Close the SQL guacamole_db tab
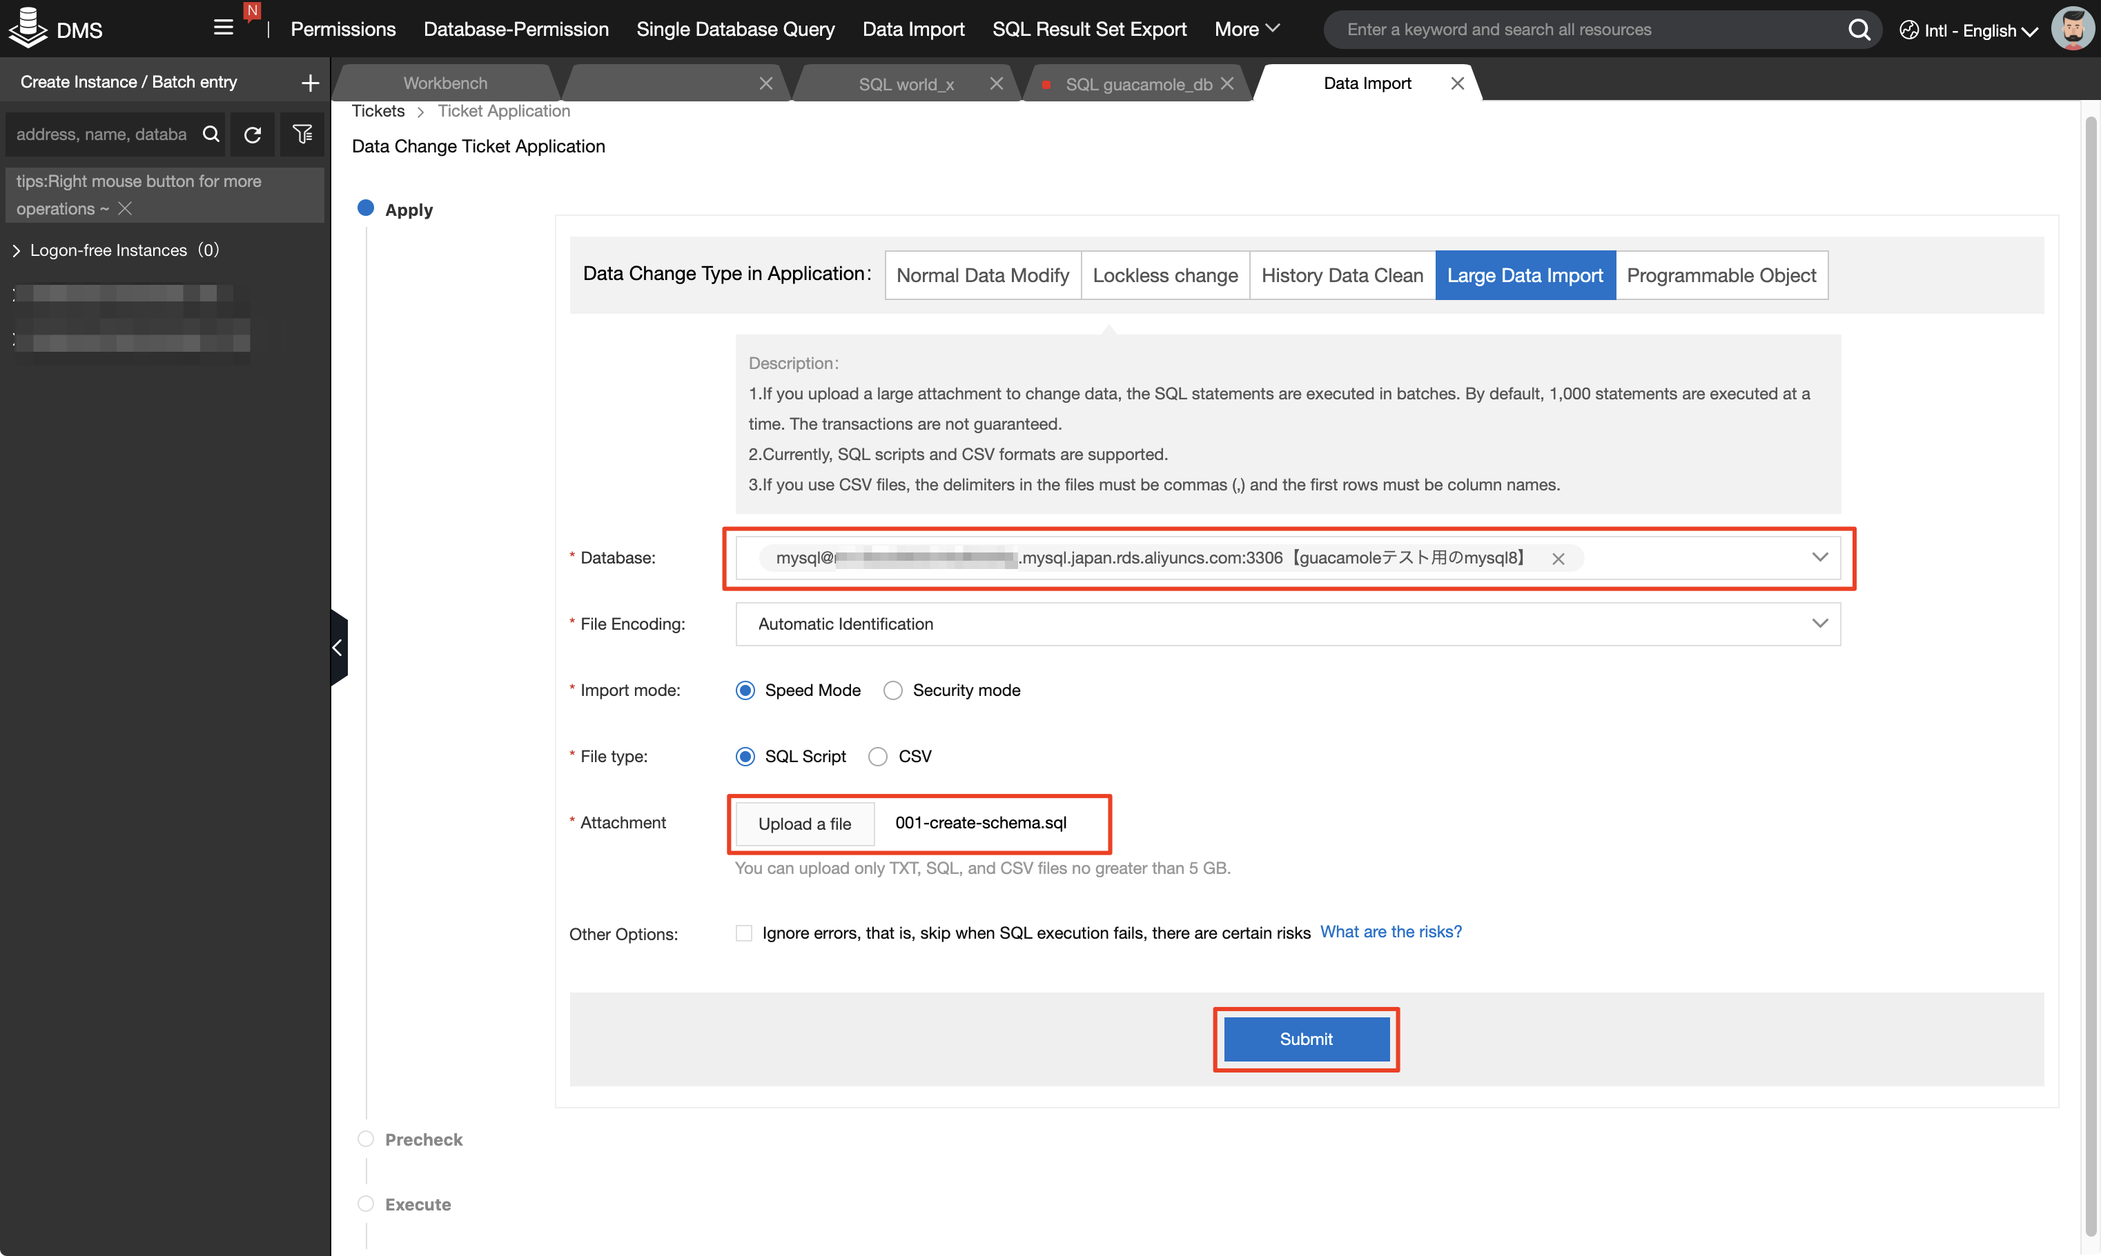The image size is (2101, 1256). (x=1227, y=83)
